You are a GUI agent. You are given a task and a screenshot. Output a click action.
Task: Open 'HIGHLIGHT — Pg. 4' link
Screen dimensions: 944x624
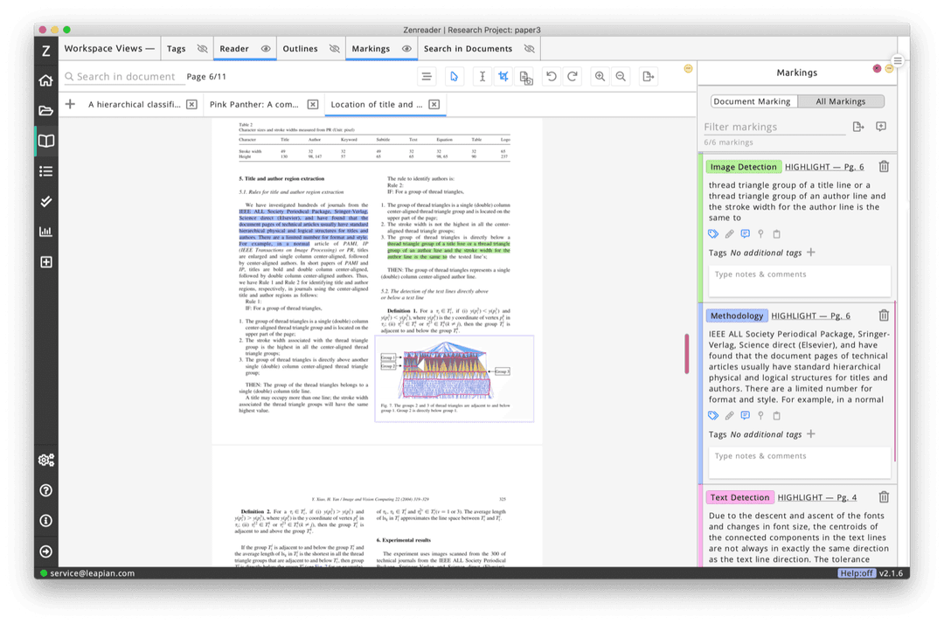817,497
